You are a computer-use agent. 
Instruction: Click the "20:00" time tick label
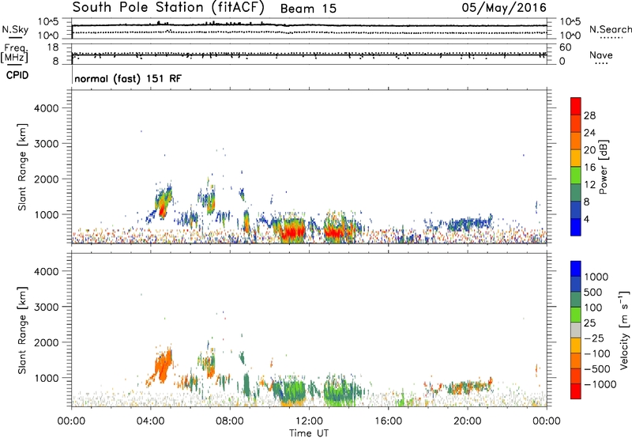[x=467, y=421]
